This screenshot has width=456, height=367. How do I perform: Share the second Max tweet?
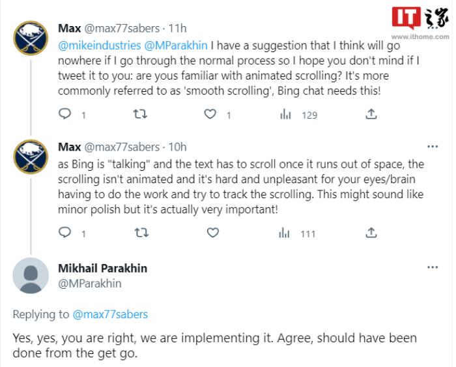(x=371, y=233)
